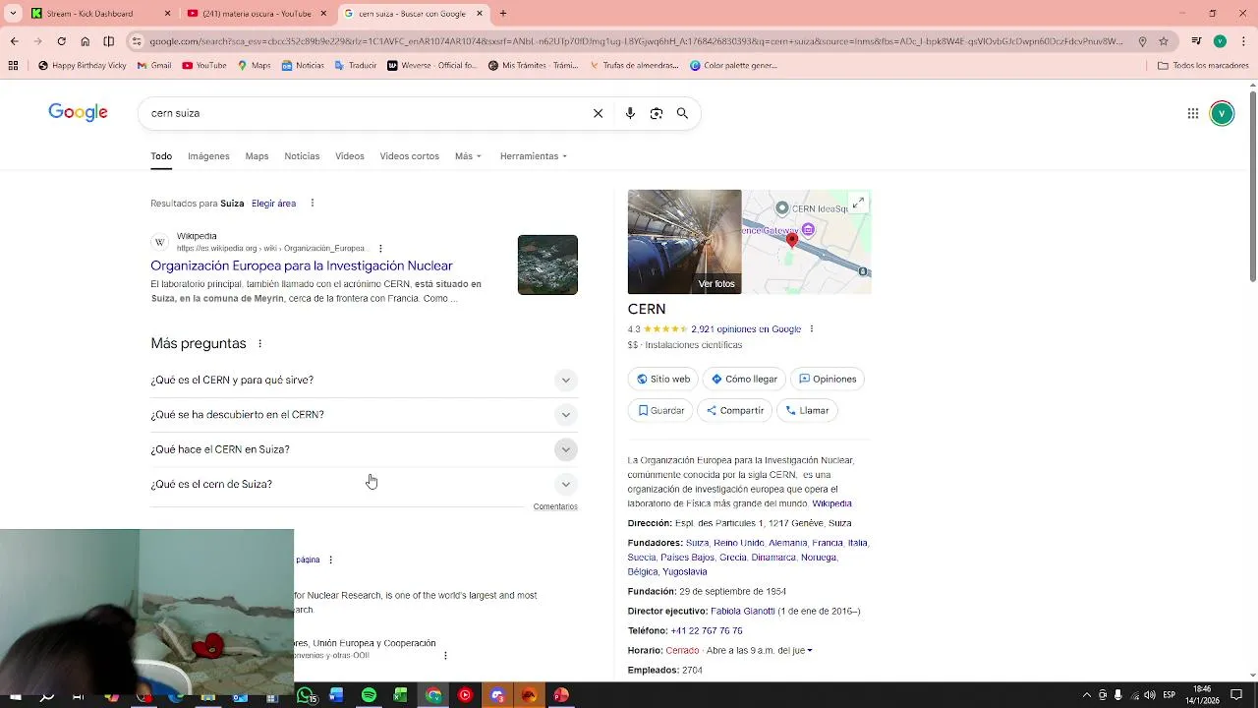The image size is (1258, 708).
Task: Go to the Google logo homepage
Action: point(79,112)
